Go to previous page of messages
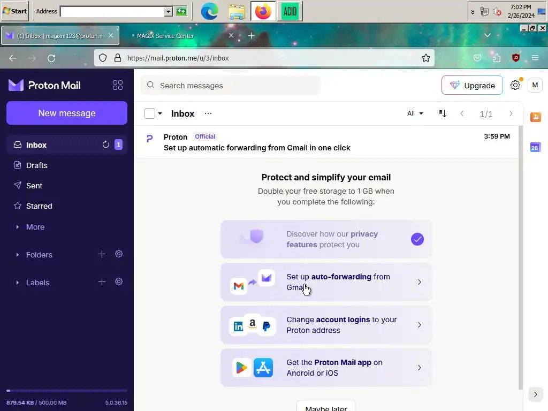This screenshot has height=411, width=548. (462, 113)
